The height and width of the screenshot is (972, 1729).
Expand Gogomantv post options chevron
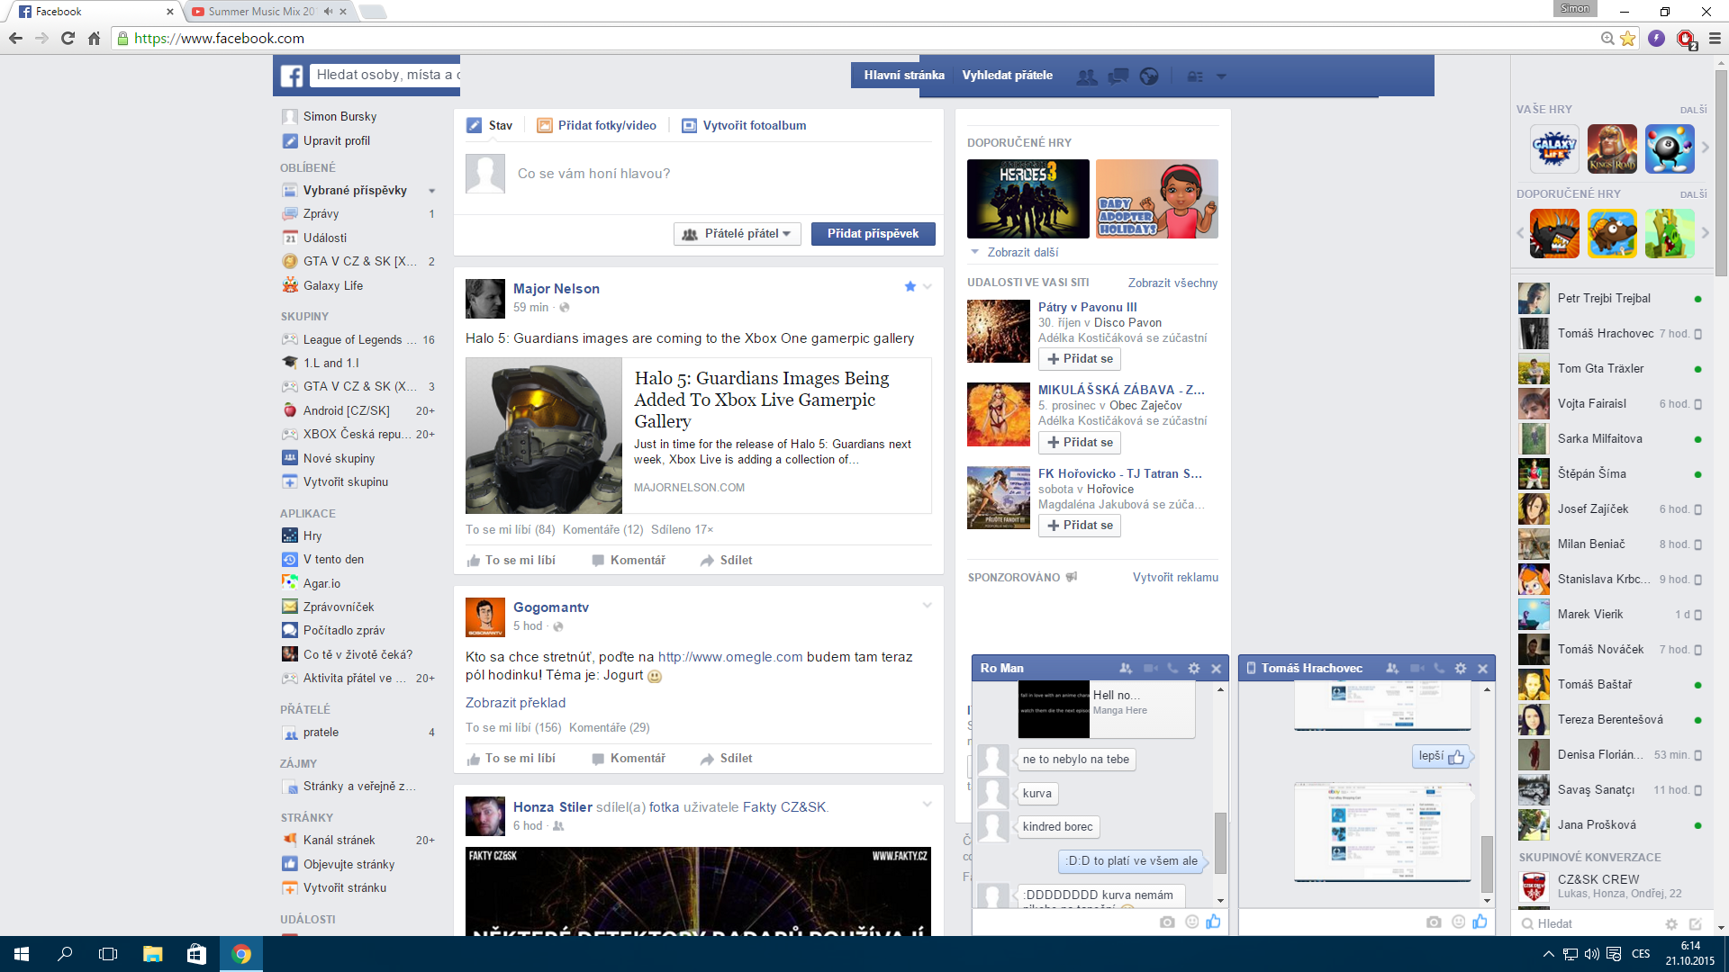pyautogui.click(x=927, y=606)
